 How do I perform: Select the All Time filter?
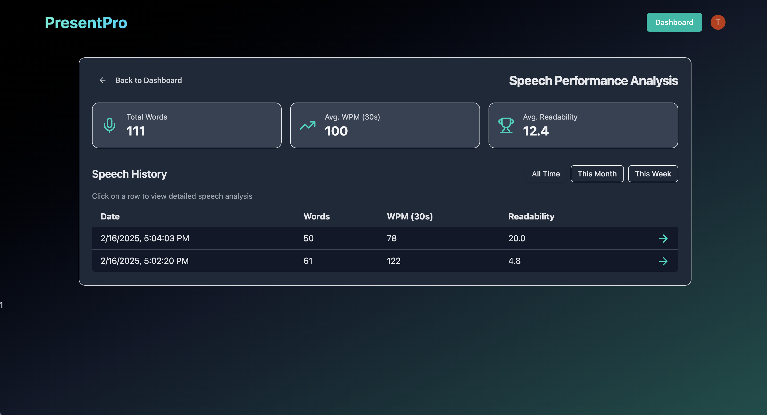[x=545, y=174]
